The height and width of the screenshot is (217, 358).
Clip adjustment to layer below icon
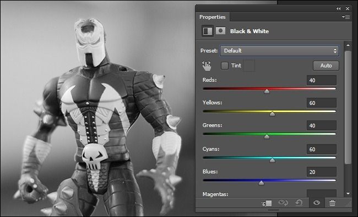click(x=267, y=203)
